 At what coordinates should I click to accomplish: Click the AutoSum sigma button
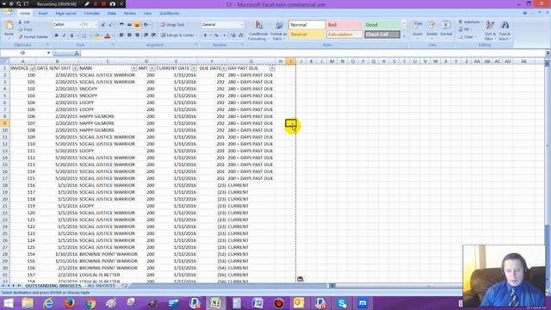pyautogui.click(x=469, y=22)
